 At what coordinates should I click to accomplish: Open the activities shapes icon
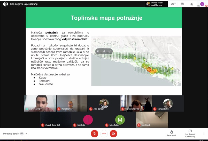(x=192, y=4)
